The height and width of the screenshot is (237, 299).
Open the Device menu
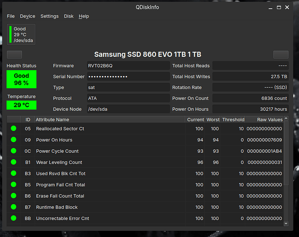click(27, 16)
